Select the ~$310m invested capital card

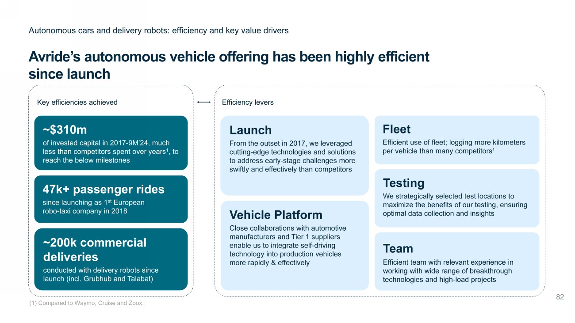click(x=111, y=143)
